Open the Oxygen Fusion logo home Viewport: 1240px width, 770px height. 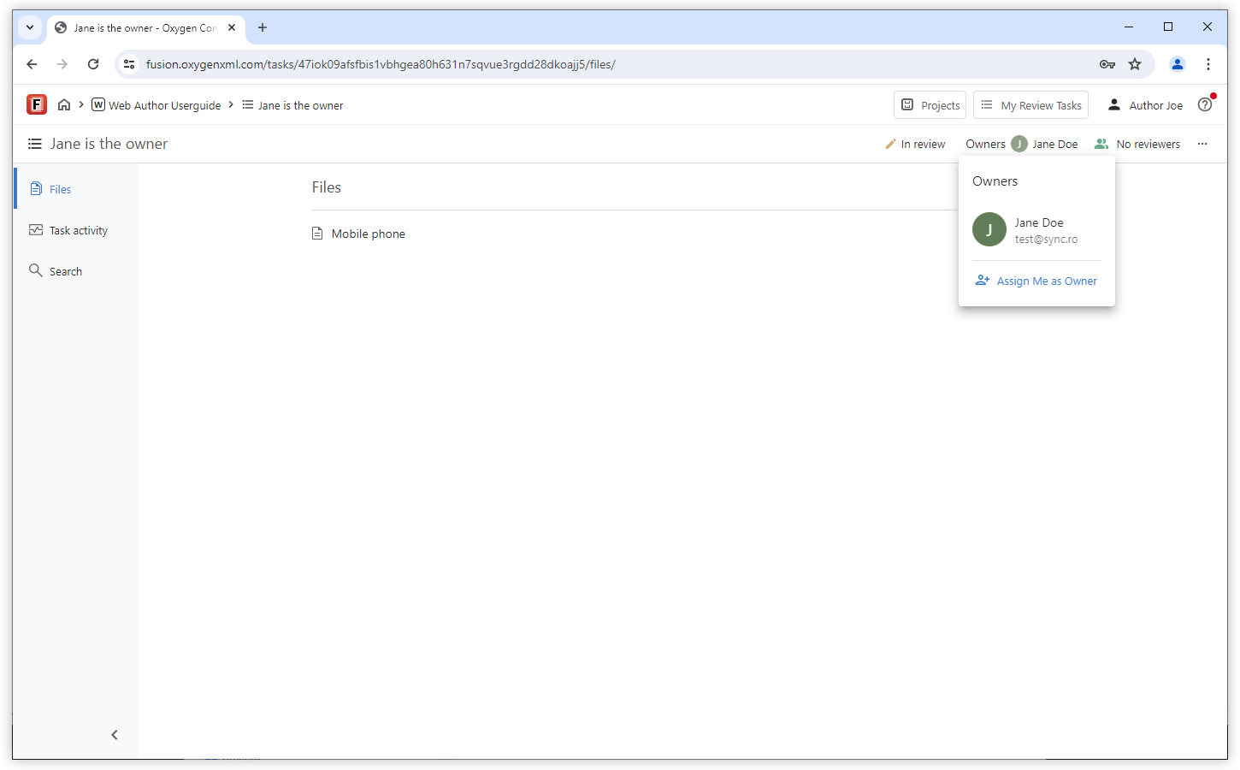click(x=37, y=104)
